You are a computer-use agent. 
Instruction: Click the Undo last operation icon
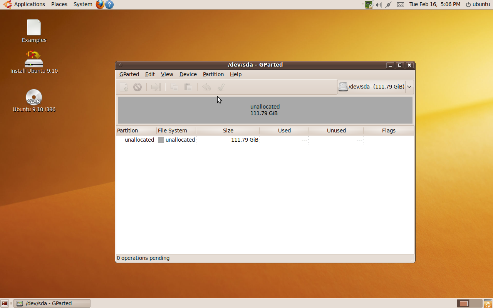(206, 87)
